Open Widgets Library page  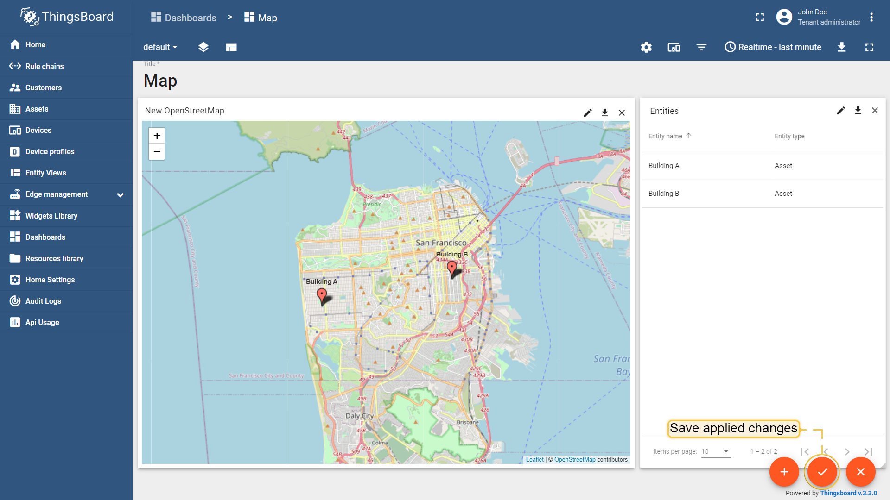66,216
